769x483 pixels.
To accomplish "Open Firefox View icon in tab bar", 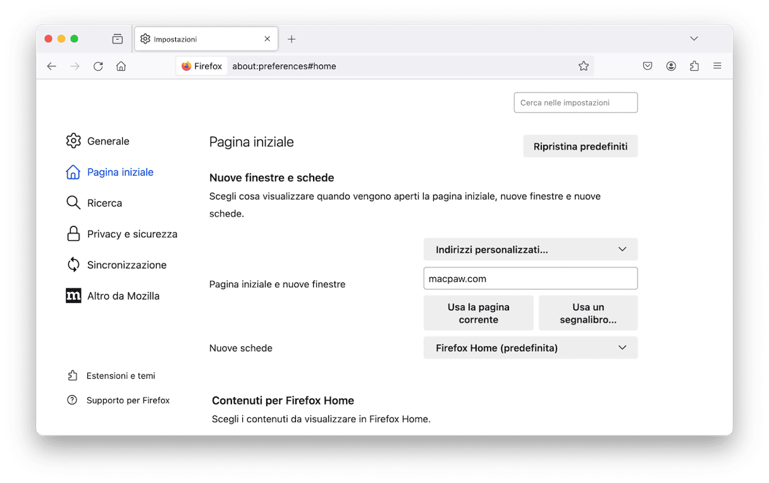I will 118,39.
